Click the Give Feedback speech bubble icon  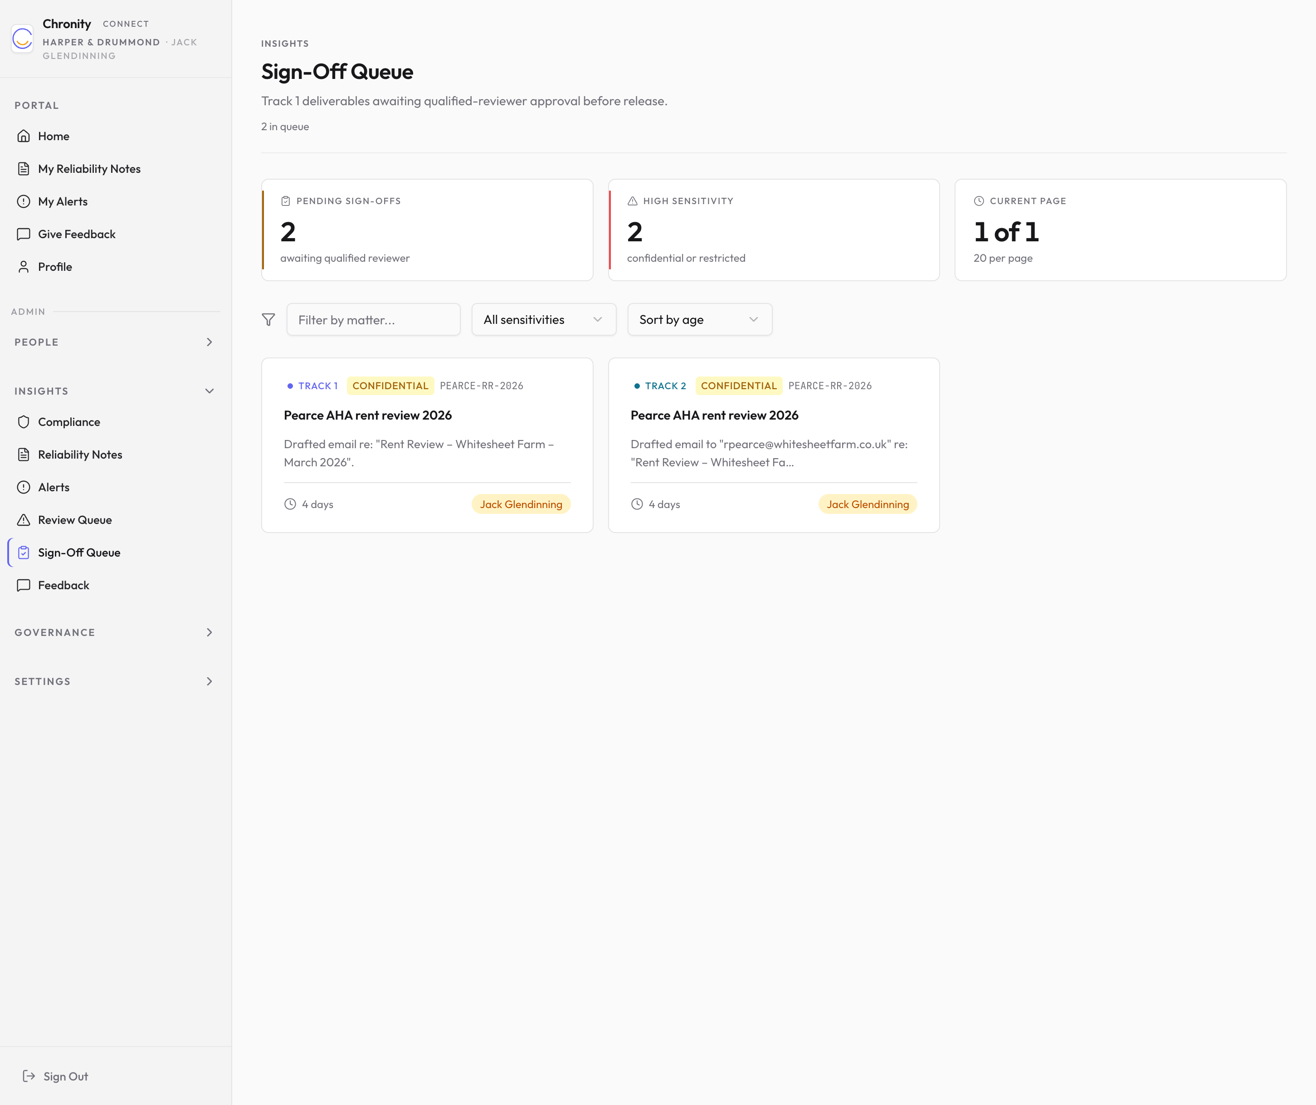(x=24, y=234)
